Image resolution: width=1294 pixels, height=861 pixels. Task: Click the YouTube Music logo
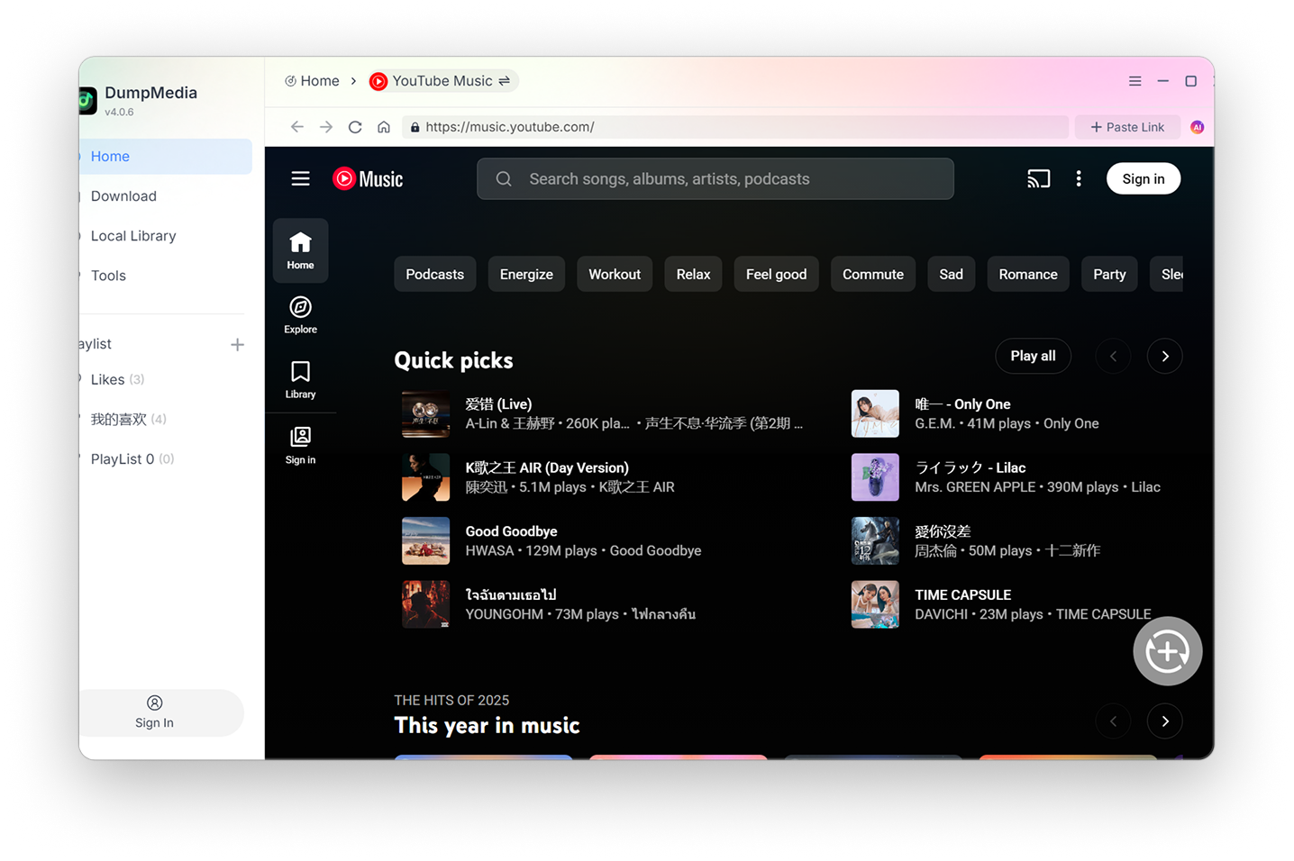(x=368, y=178)
